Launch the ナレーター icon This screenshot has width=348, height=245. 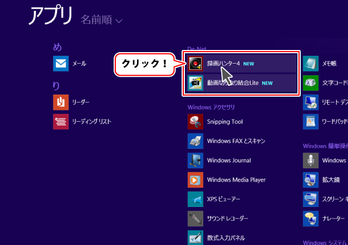[310, 218]
